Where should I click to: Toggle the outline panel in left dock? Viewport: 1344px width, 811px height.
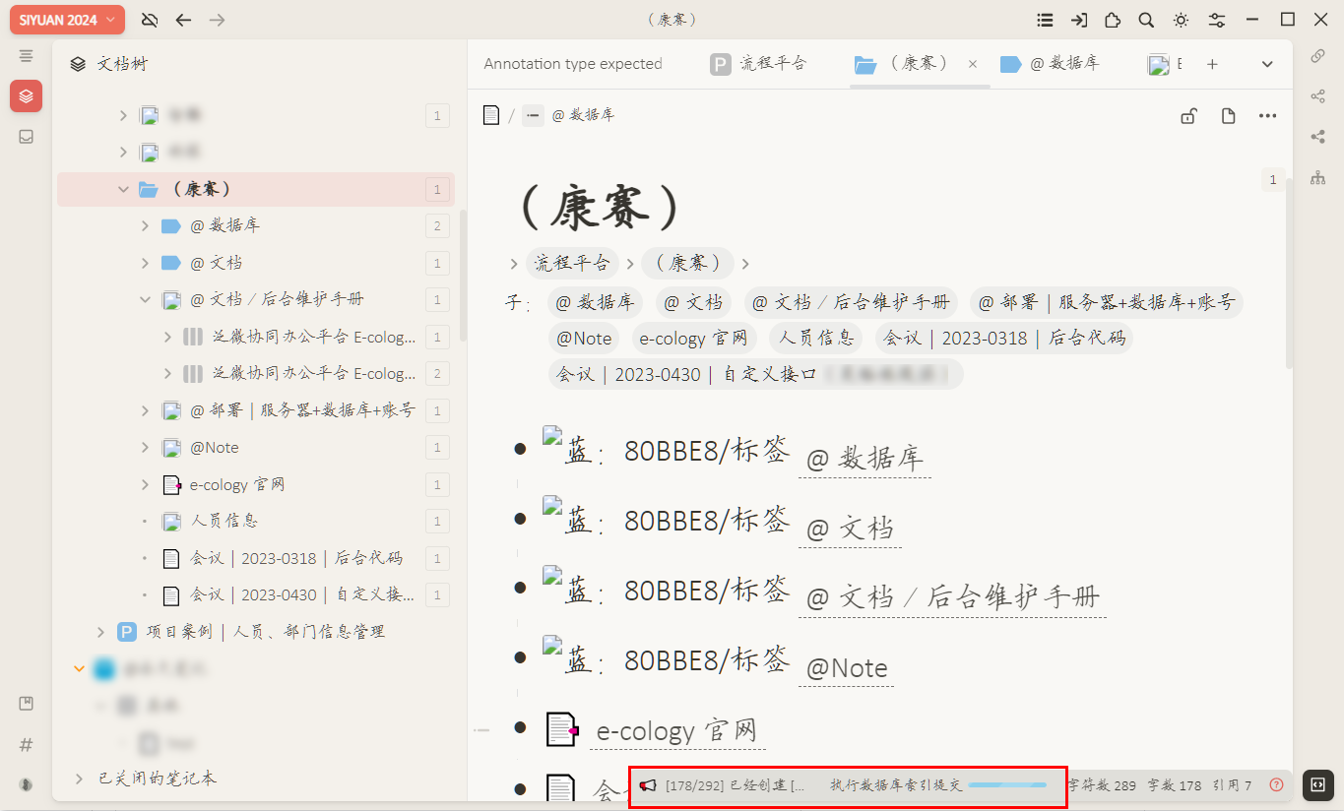[27, 56]
